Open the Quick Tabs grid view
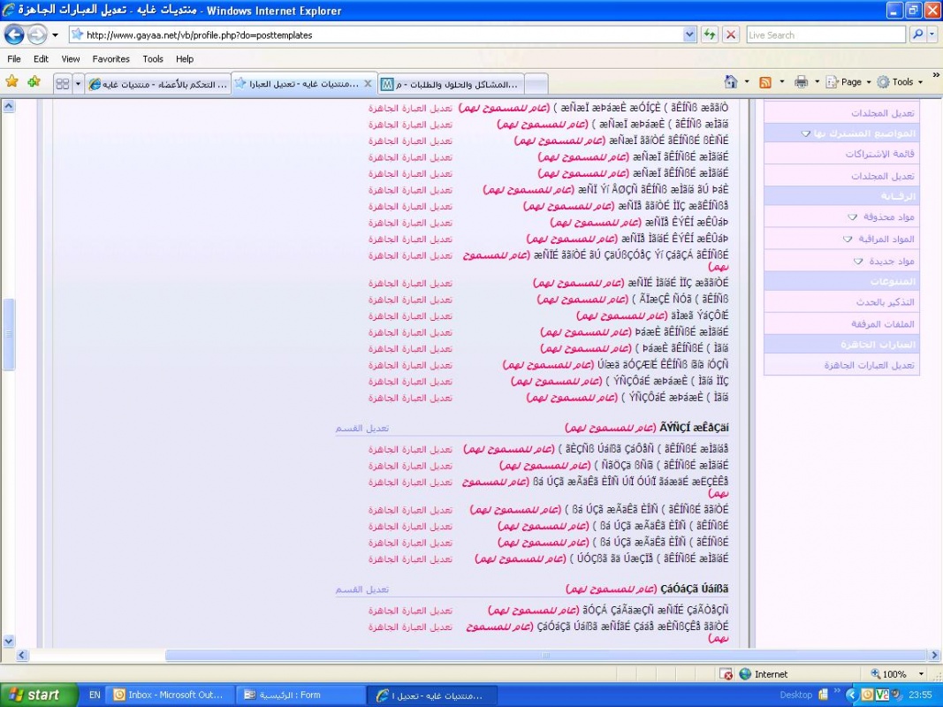This screenshot has width=943, height=707. click(63, 83)
